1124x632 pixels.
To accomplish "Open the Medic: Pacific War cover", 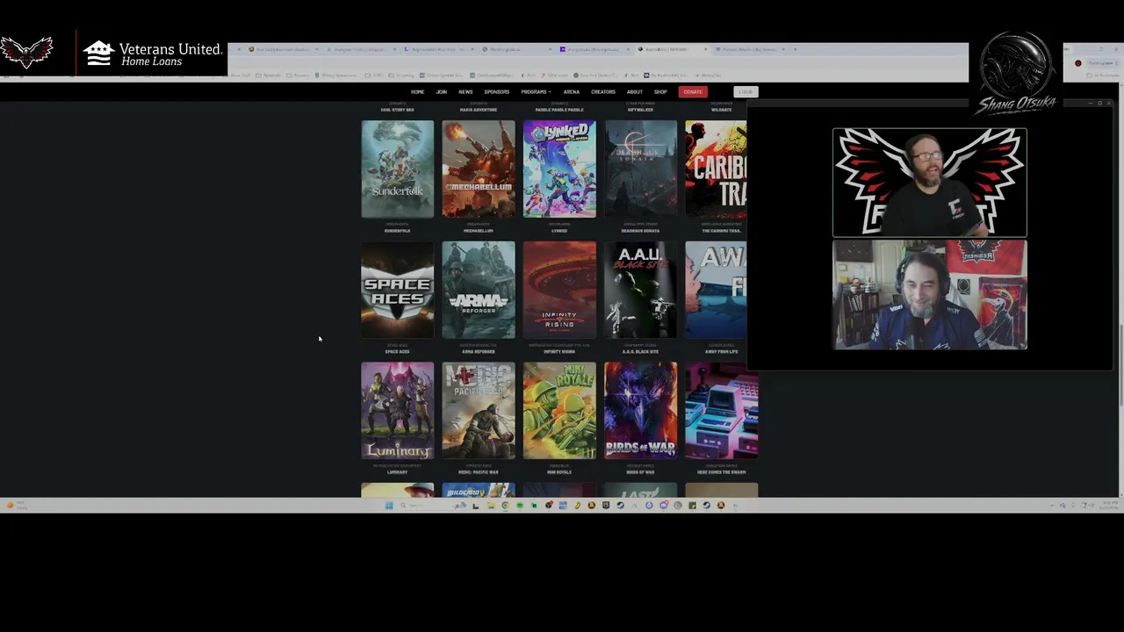I will (x=479, y=411).
